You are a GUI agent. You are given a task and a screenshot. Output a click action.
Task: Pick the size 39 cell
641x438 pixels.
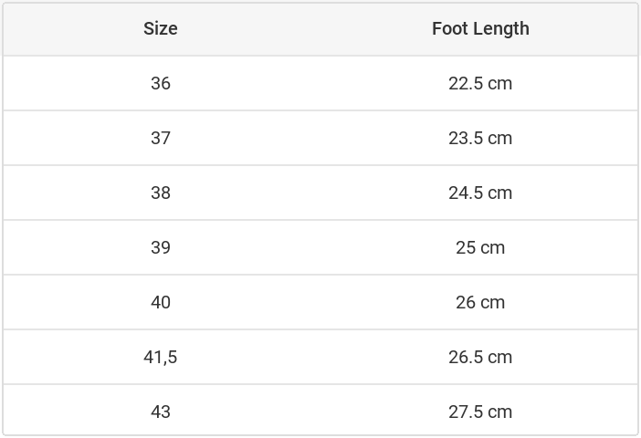point(161,247)
